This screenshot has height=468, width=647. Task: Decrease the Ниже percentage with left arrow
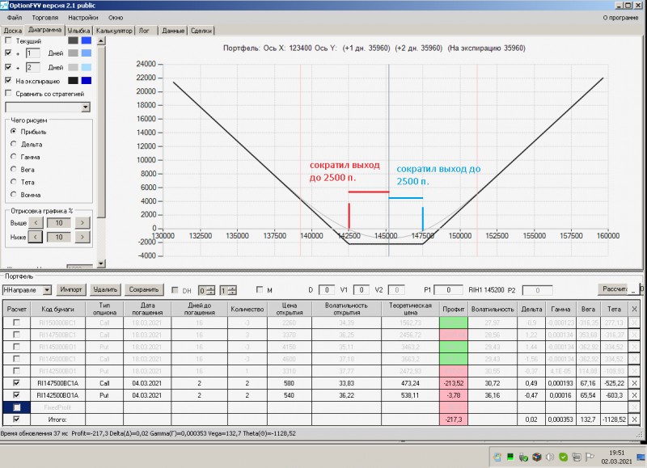pos(36,237)
